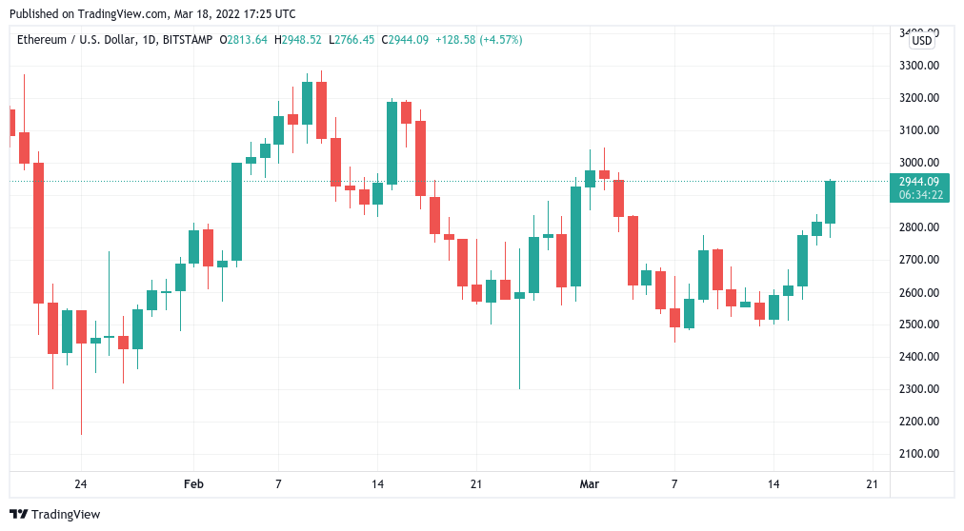Click the open value 2813.64
Image resolution: width=964 pixels, height=531 pixels.
click(x=247, y=40)
